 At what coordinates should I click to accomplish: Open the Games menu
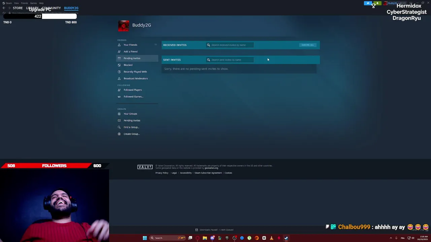[x=33, y=3]
